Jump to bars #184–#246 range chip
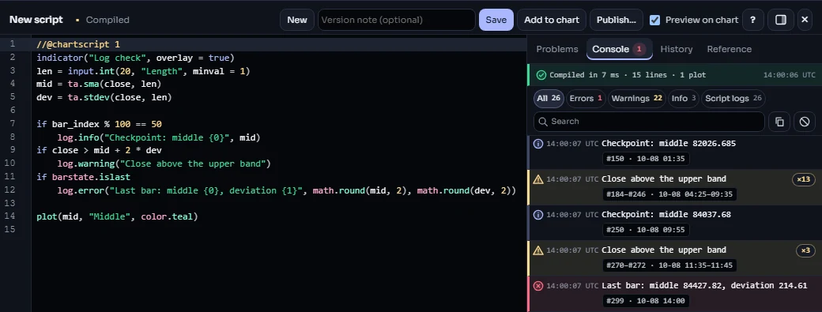The image size is (822, 312). pos(669,194)
